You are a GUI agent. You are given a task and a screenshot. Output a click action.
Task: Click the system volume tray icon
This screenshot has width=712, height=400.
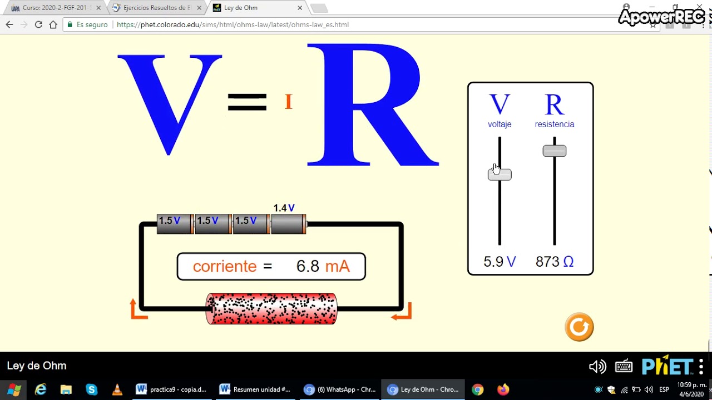649,389
